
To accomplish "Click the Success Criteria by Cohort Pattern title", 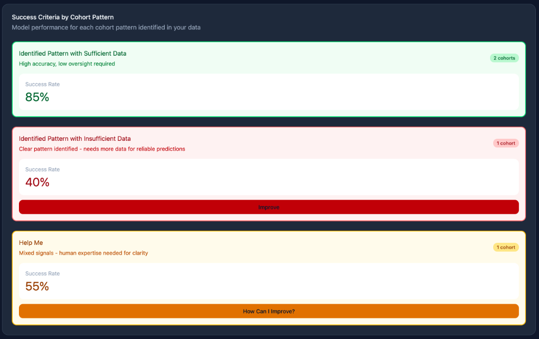I will coord(63,17).
